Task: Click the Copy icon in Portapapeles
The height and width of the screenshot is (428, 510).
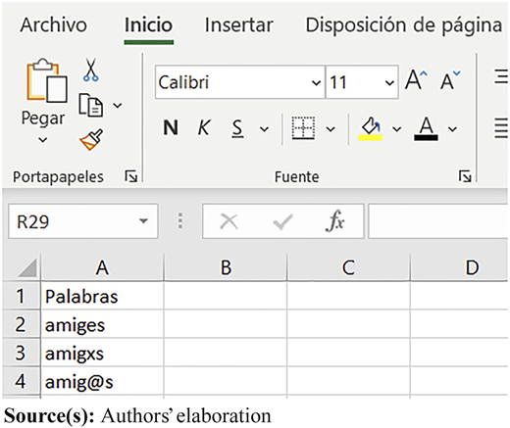Action: [91, 105]
